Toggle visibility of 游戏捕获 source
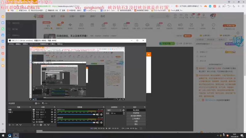 click(52, 119)
